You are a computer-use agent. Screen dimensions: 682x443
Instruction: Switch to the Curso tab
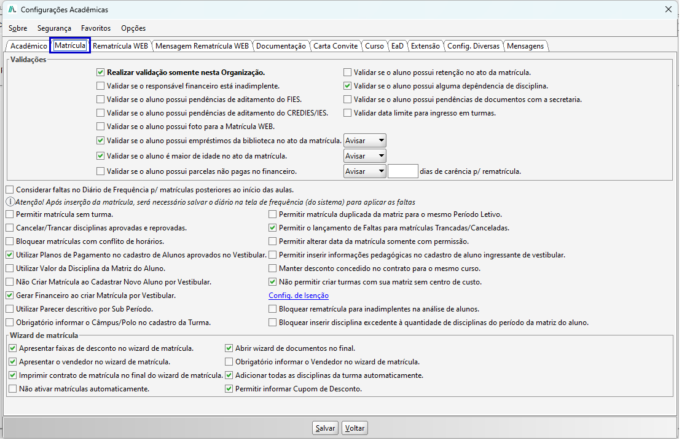pyautogui.click(x=375, y=45)
